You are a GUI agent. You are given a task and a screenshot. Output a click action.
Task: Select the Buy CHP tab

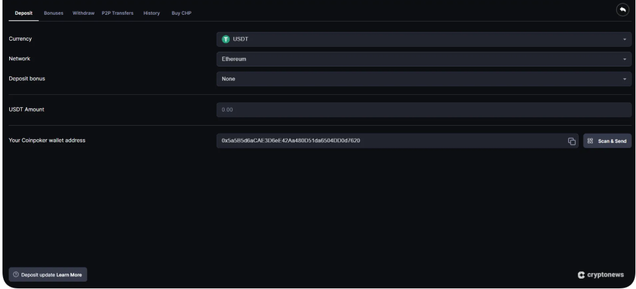[x=181, y=14]
